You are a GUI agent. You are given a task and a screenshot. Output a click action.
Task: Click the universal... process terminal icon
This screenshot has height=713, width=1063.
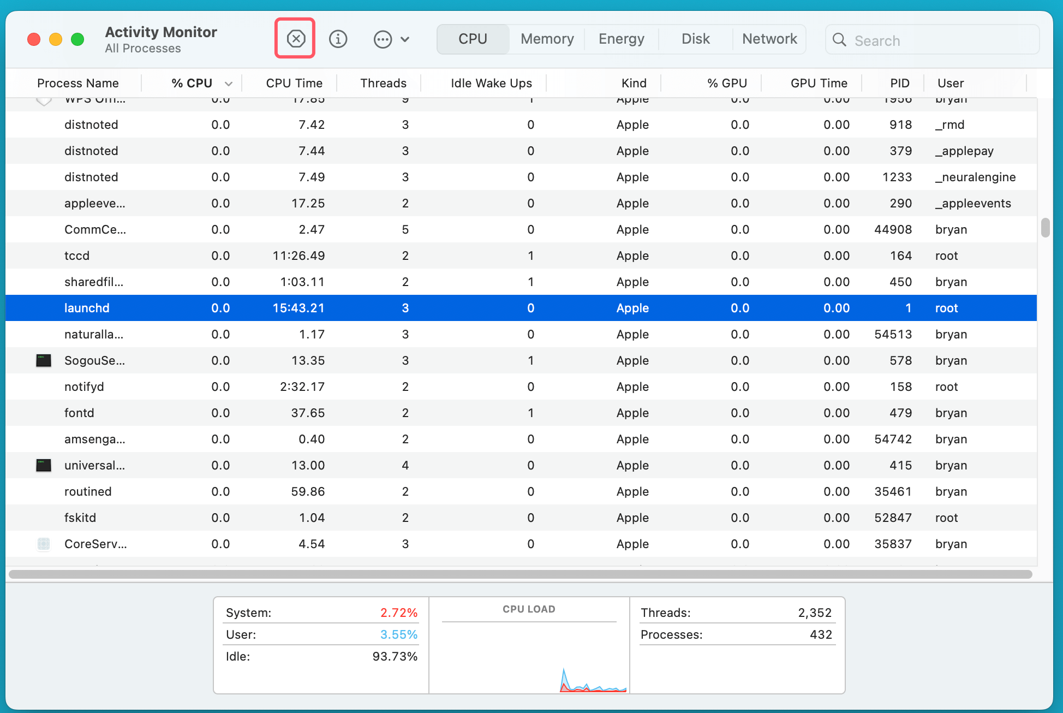(x=44, y=465)
